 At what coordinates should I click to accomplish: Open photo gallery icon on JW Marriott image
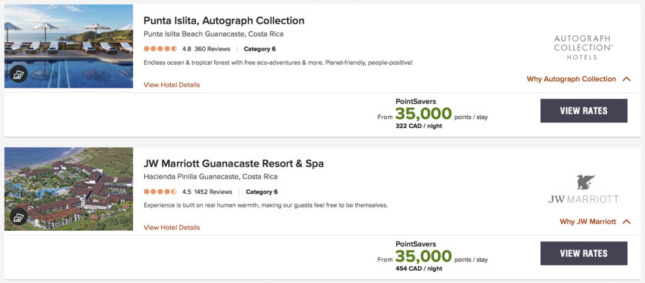19,217
